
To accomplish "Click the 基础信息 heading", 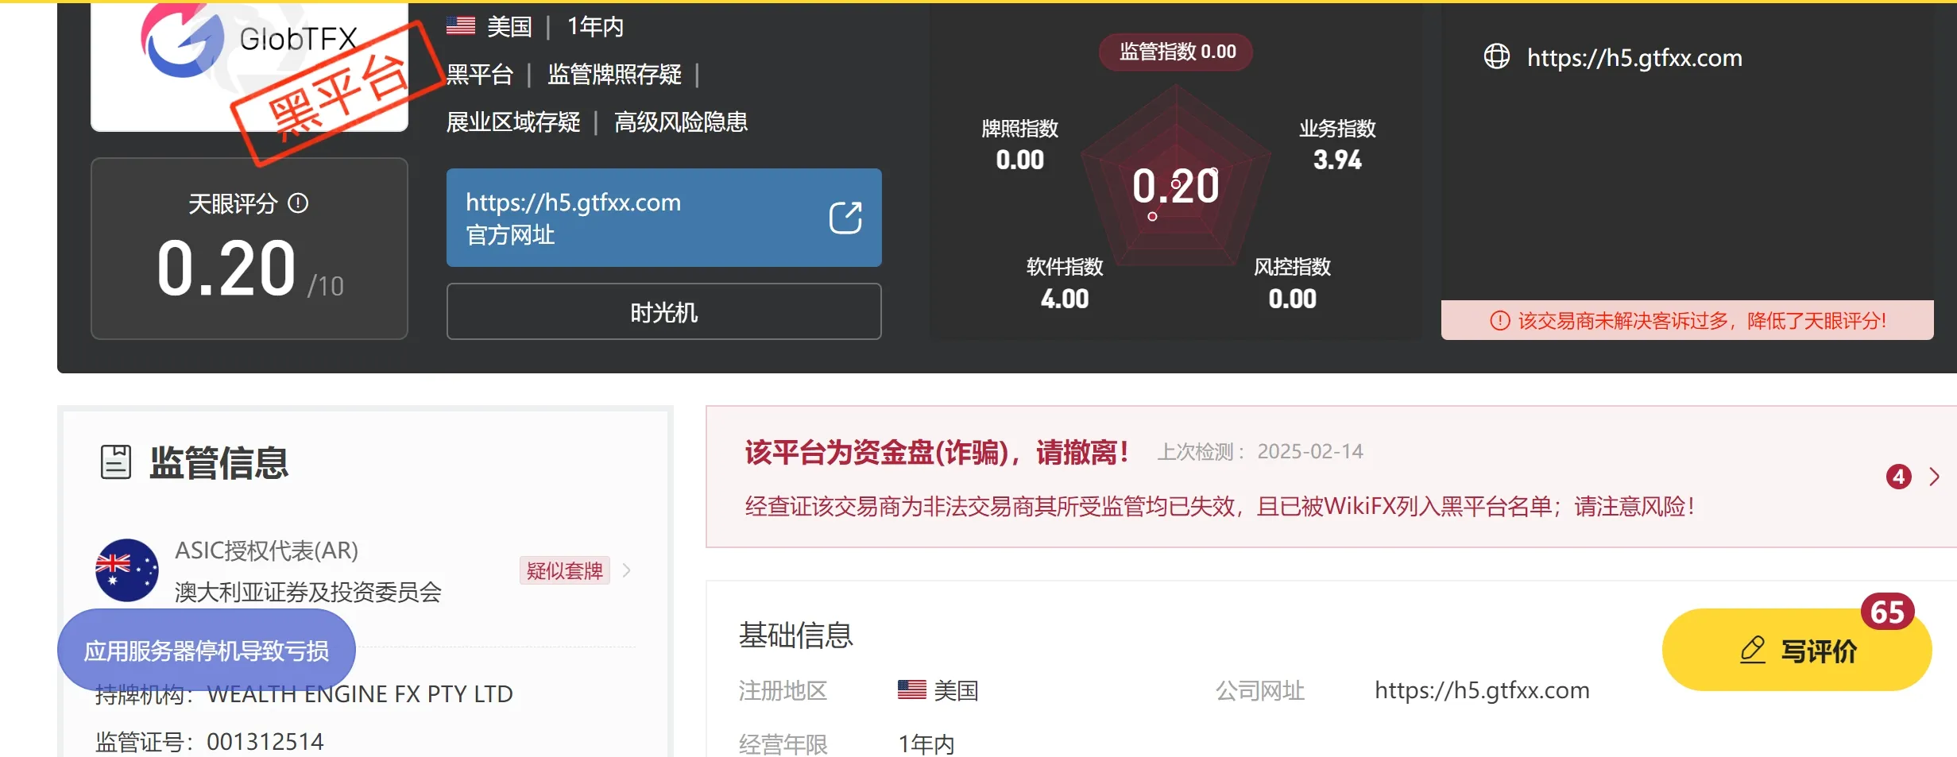I will (x=796, y=635).
